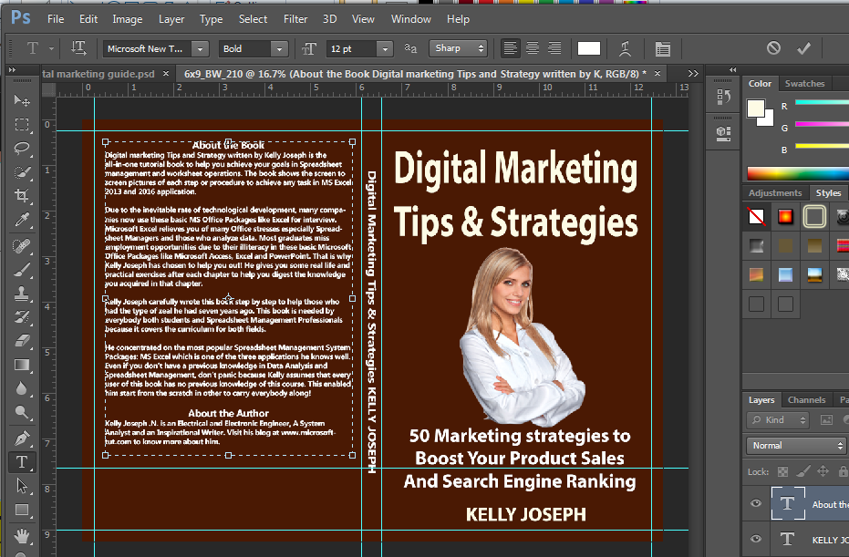
Task: Open the Create Warped Text dialog
Action: (625, 47)
